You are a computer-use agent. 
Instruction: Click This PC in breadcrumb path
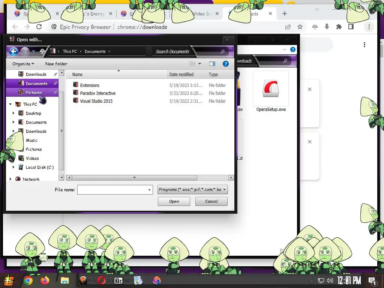[x=70, y=51]
